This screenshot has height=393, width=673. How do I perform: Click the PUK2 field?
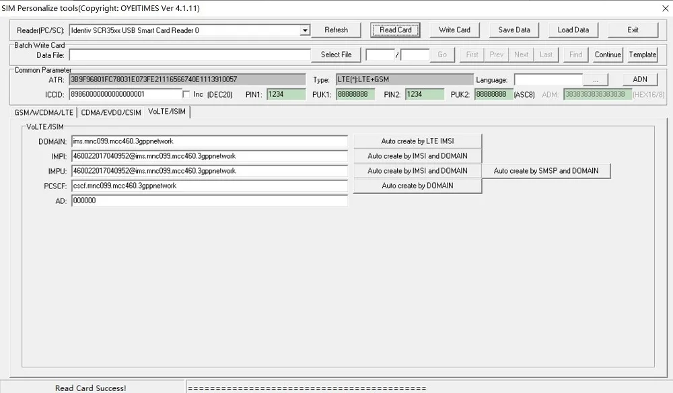(493, 94)
